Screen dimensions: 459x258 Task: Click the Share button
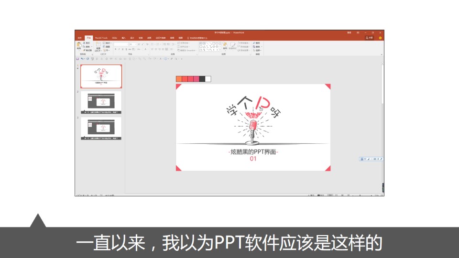coord(369,38)
